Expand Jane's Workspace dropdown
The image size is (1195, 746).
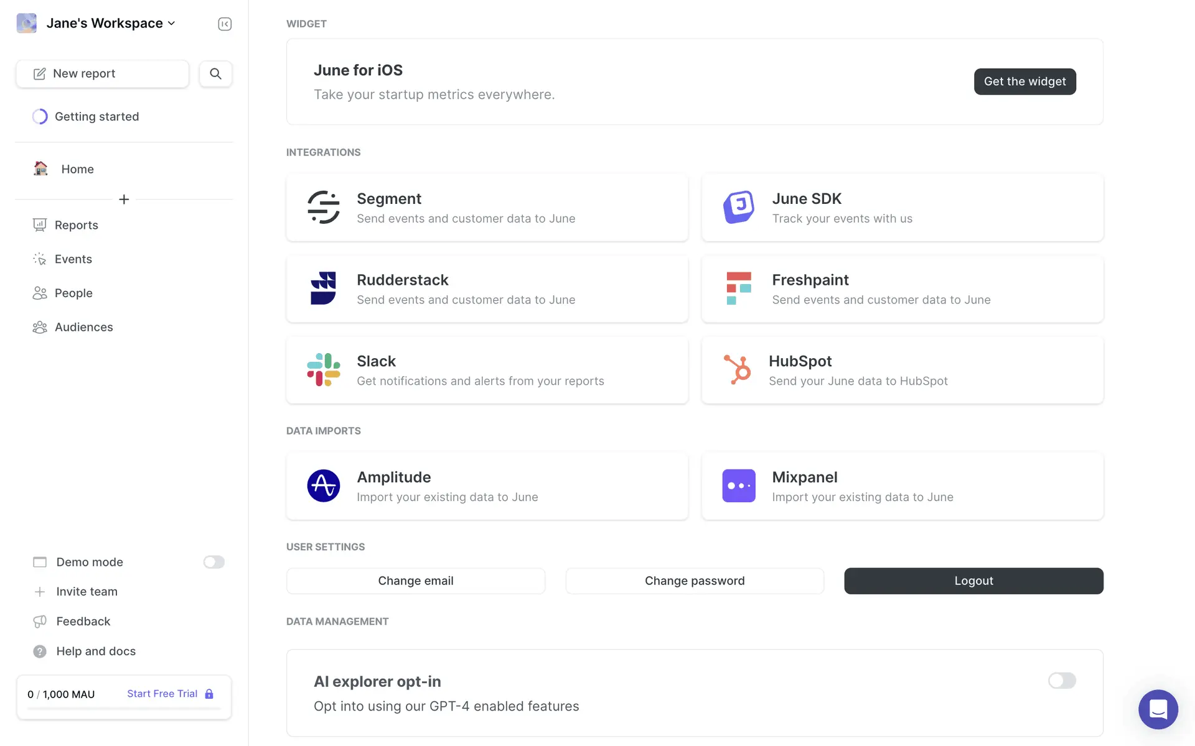pos(105,24)
